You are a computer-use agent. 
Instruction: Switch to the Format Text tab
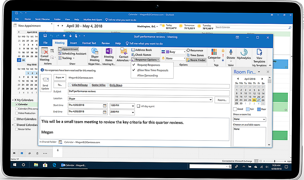point(89,43)
